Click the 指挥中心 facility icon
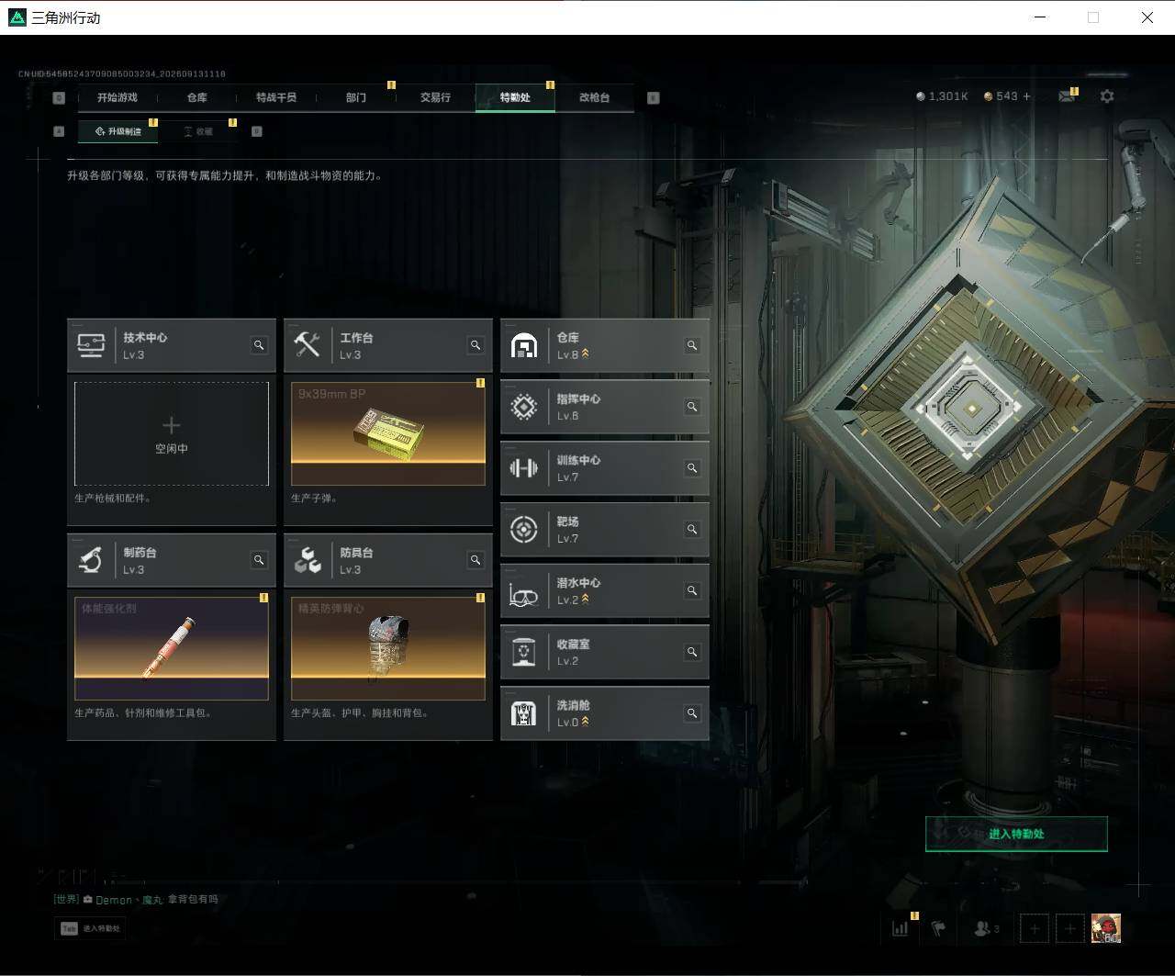Viewport: 1175px width, 976px height. point(523,407)
